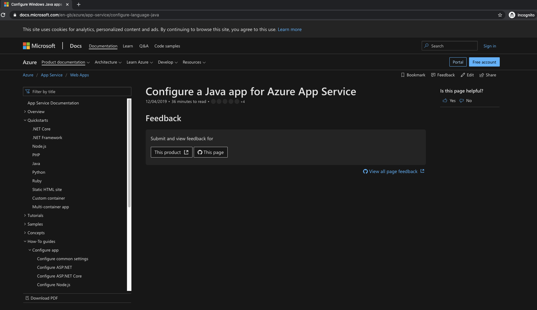Open the Incognito profile icon
The image size is (537, 310).
pos(512,15)
